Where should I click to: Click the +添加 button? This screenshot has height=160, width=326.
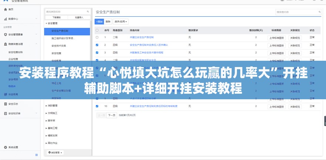pos(99,21)
